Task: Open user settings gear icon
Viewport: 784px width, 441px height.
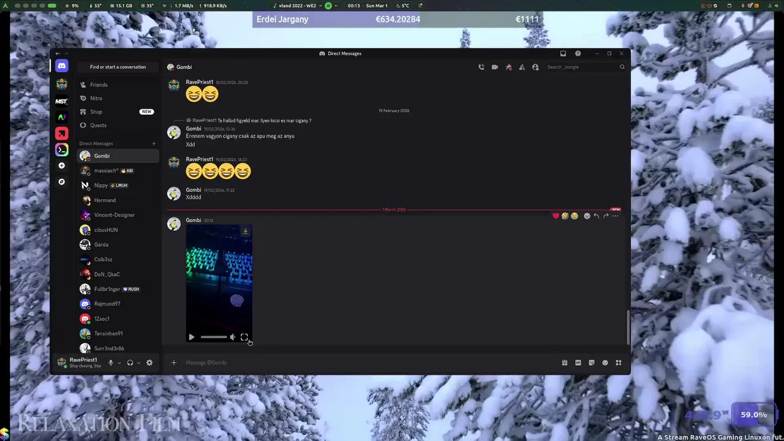Action: coord(149,363)
